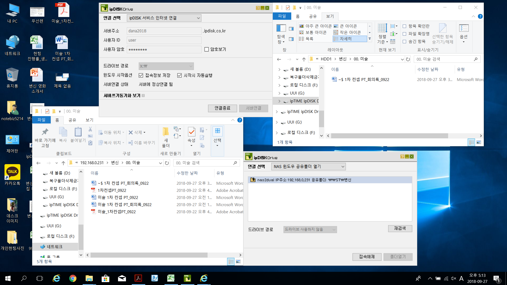Open KakaoTalk desktop shortcut
The height and width of the screenshot is (285, 507).
pyautogui.click(x=12, y=175)
